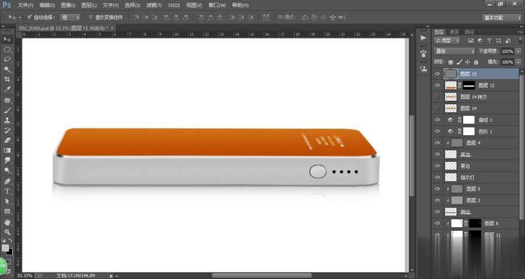Screen dimensions: 525x279
Task: Open the 类型 layer filter dropdown
Action: pyautogui.click(x=447, y=40)
